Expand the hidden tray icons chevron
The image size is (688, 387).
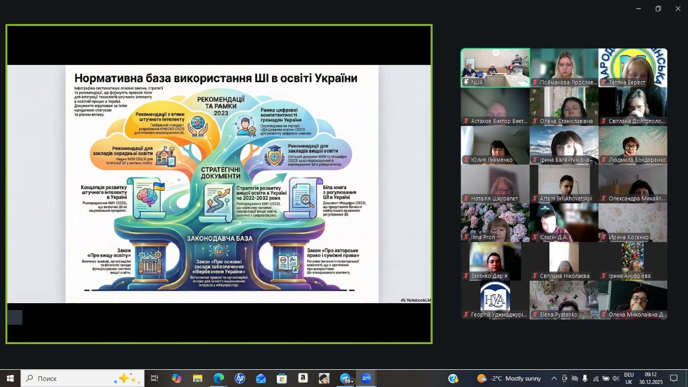pyautogui.click(x=554, y=378)
